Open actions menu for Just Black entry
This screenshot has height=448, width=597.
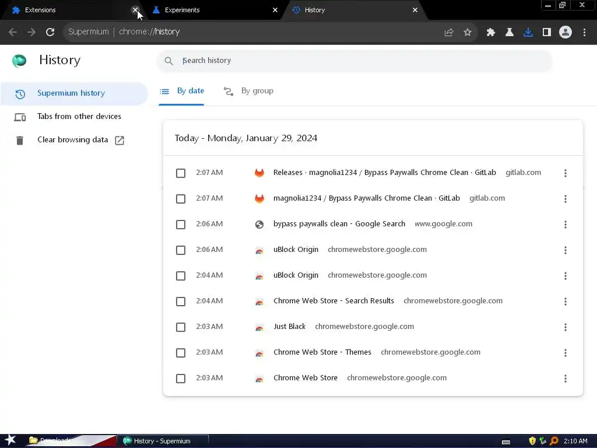point(566,327)
